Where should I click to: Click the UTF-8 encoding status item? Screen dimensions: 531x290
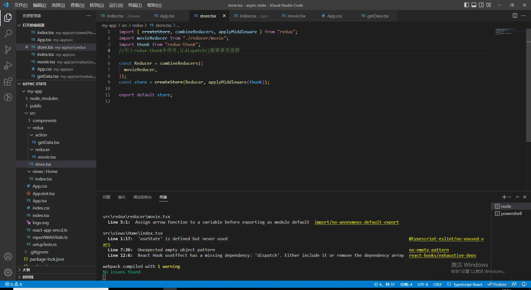coord(423,284)
